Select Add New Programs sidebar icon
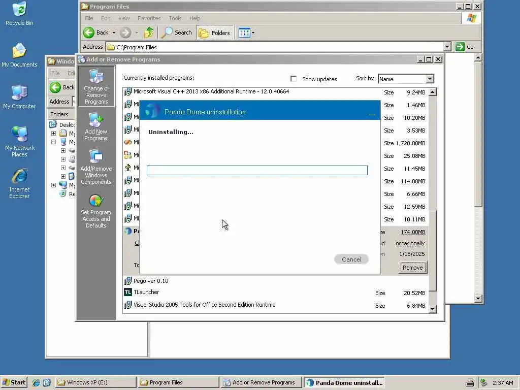 tap(96, 126)
